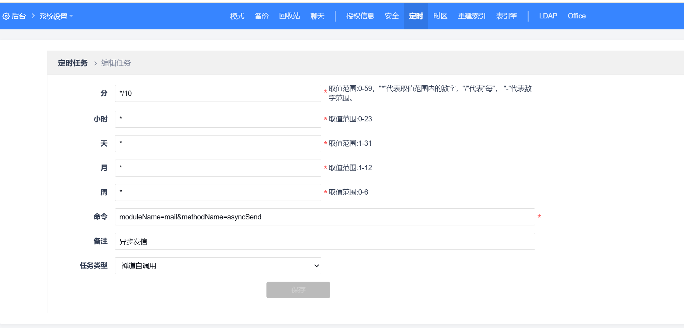The height and width of the screenshot is (328, 684).
Task: Go to the LDAP tab
Action: pyautogui.click(x=548, y=16)
